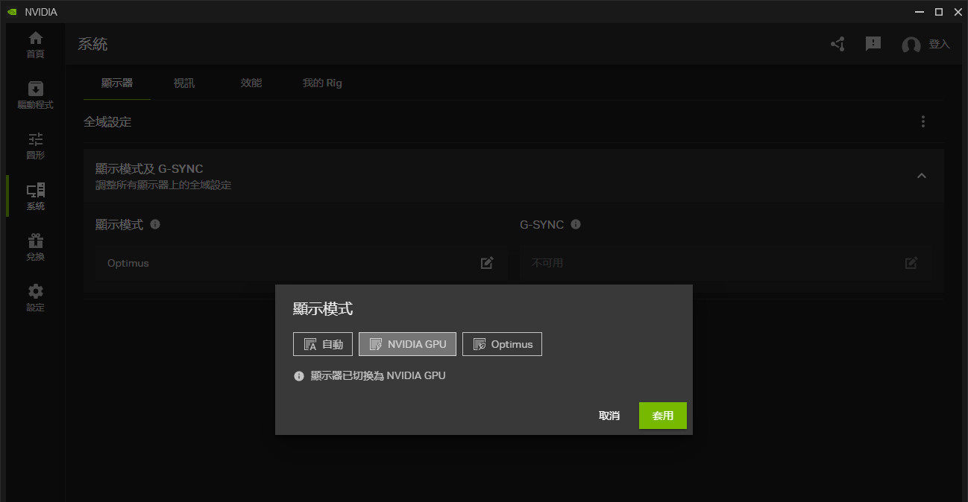968x502 pixels.
Task: Click edit icon in 不可用 row
Action: tap(911, 263)
